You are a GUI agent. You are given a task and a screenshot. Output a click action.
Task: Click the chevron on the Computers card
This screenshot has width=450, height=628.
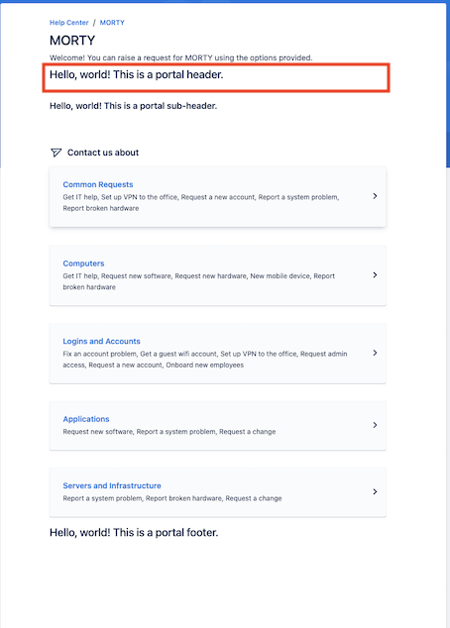pyautogui.click(x=375, y=274)
